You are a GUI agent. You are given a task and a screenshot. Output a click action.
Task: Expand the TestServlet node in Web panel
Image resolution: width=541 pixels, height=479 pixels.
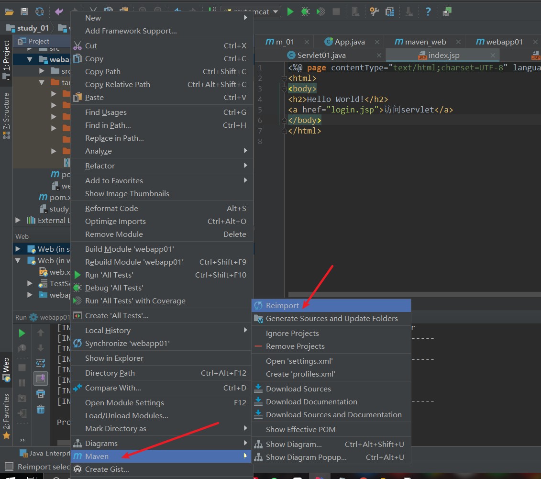click(30, 283)
